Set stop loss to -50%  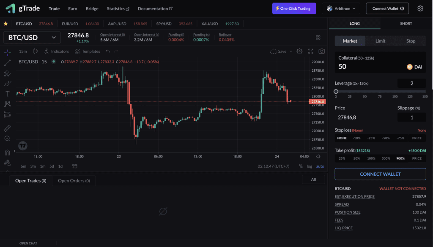point(386,138)
